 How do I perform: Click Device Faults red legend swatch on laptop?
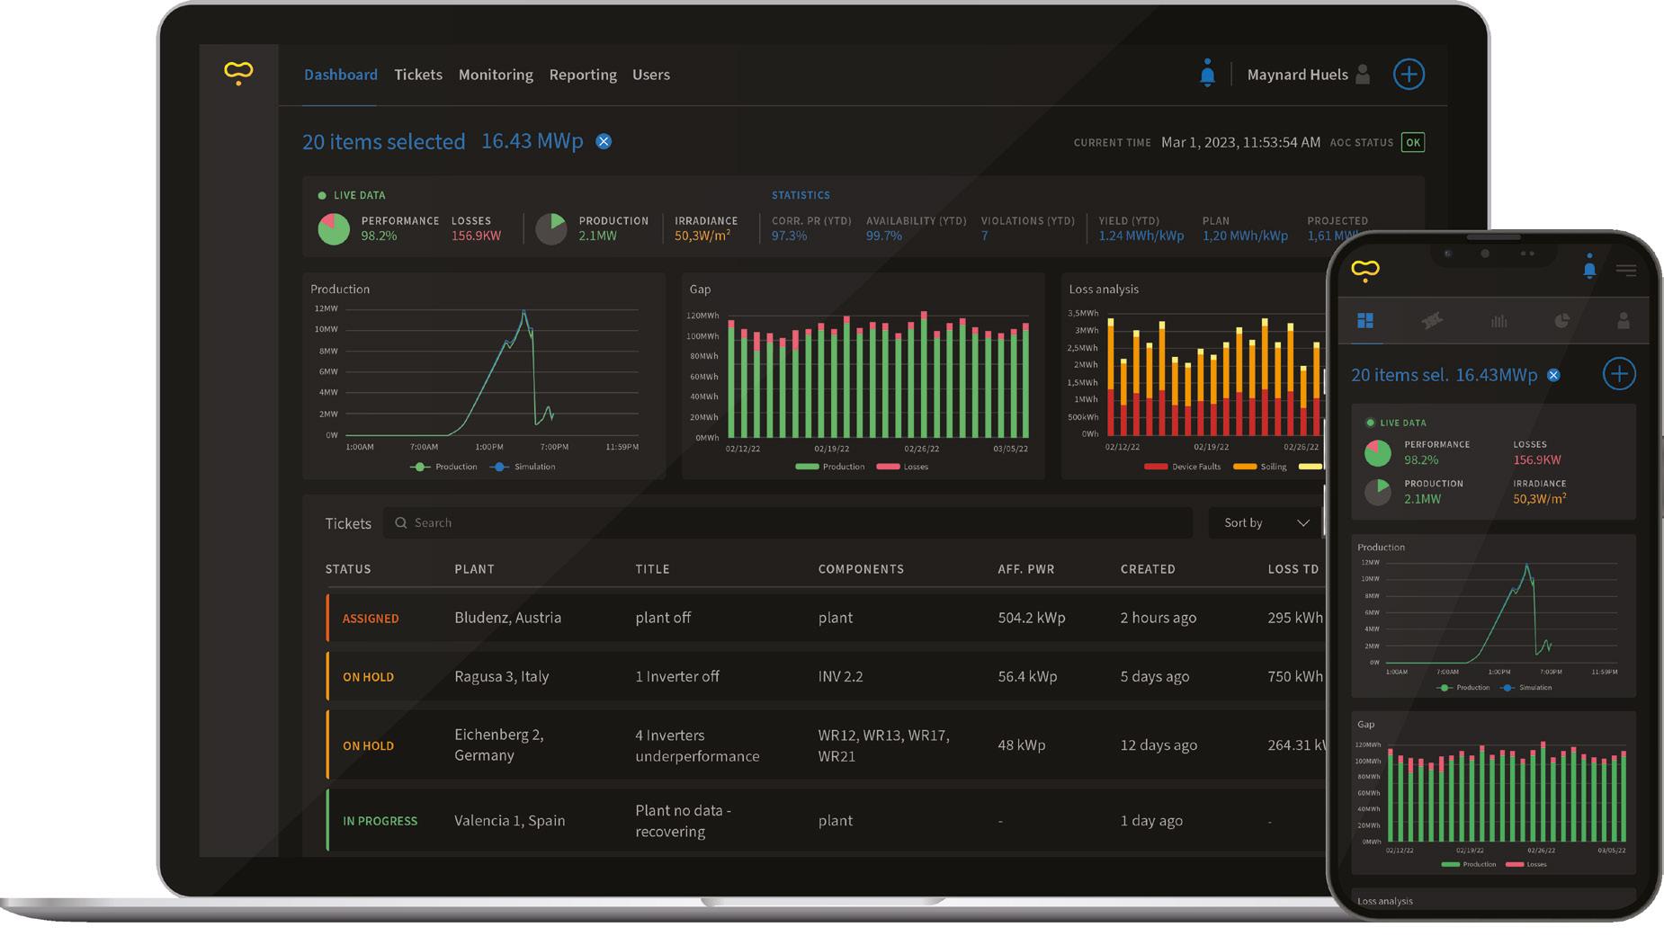point(1156,467)
